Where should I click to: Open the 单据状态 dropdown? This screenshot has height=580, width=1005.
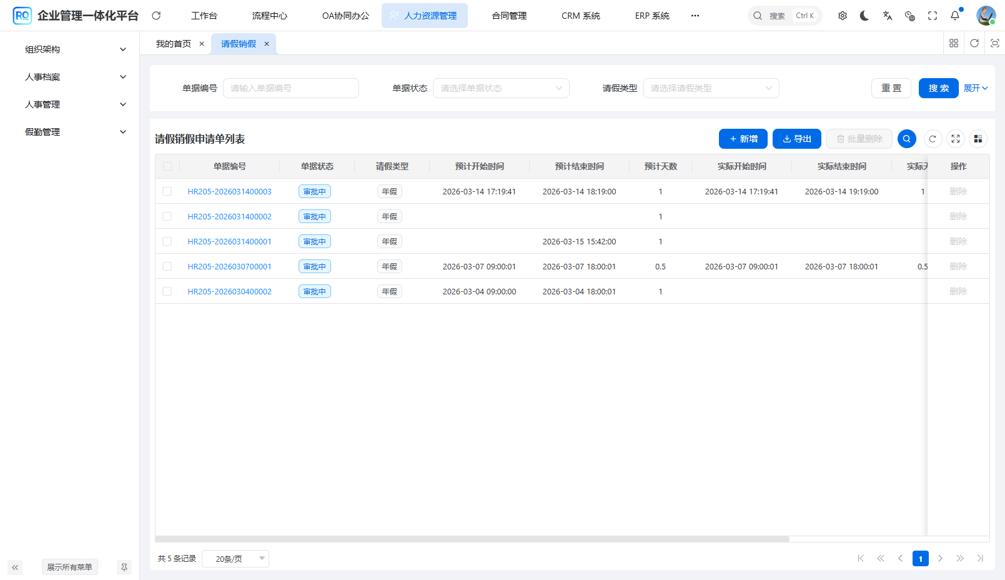[x=501, y=88]
